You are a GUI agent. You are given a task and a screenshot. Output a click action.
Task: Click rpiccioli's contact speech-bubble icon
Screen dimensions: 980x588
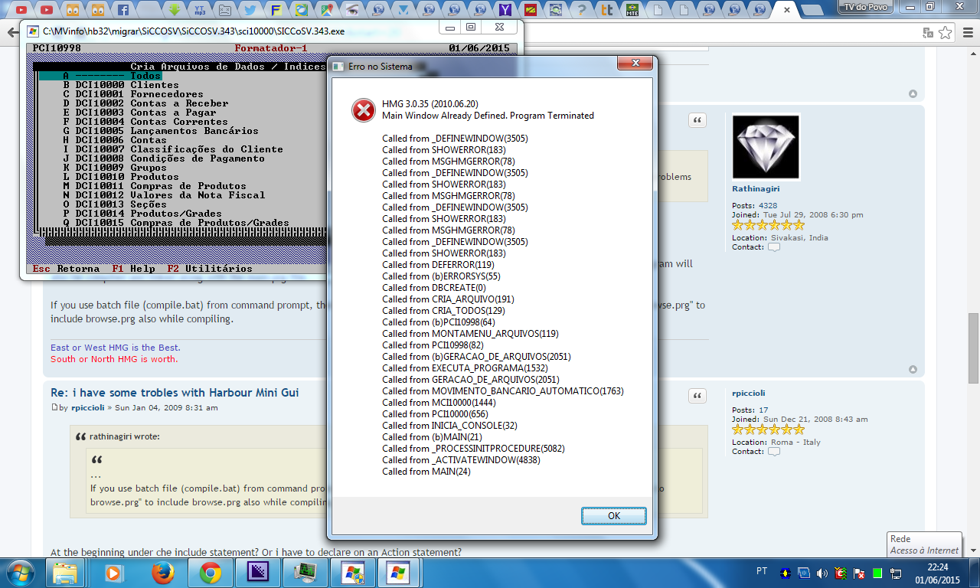774,452
